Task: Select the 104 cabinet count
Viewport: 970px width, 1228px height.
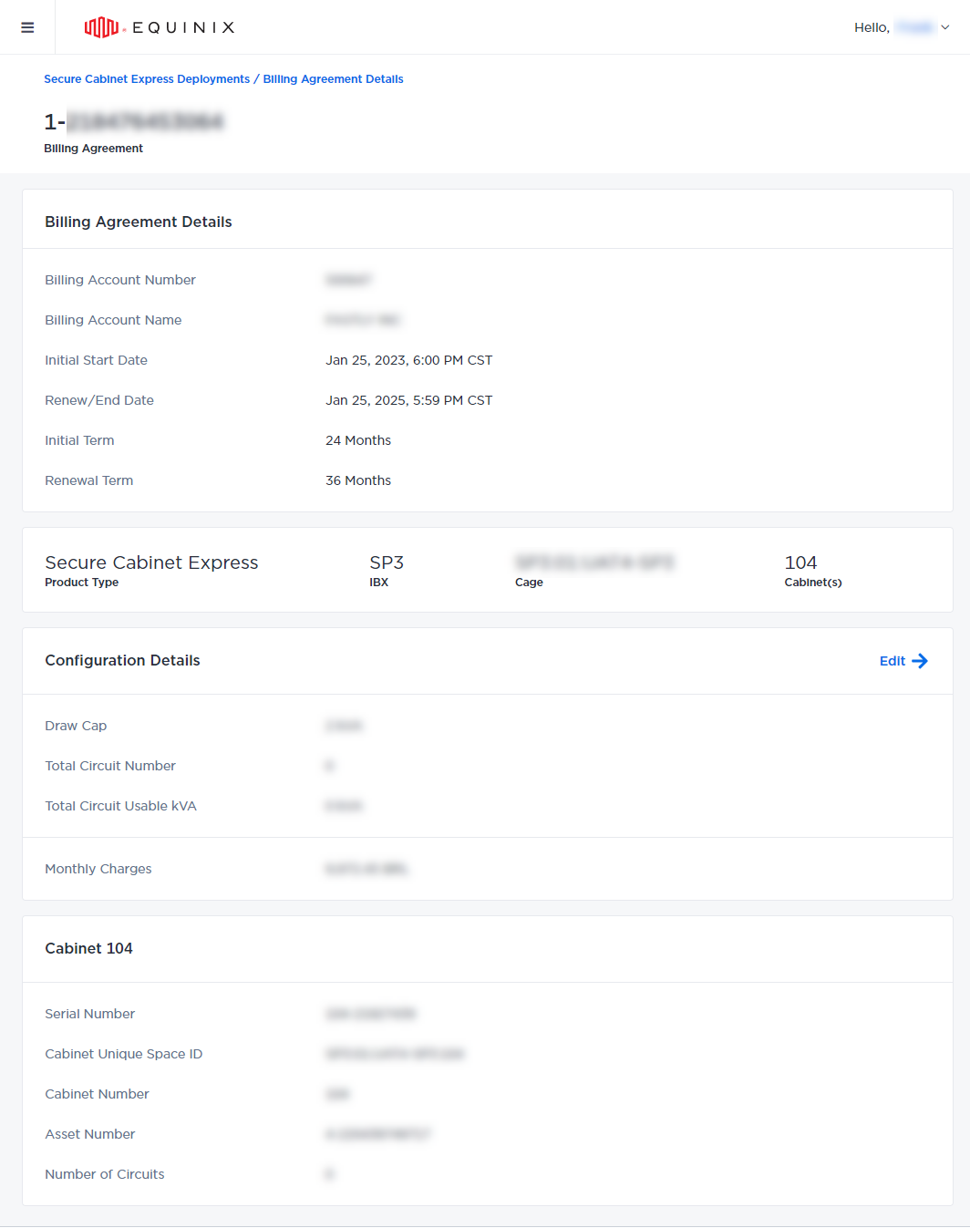Action: point(800,562)
